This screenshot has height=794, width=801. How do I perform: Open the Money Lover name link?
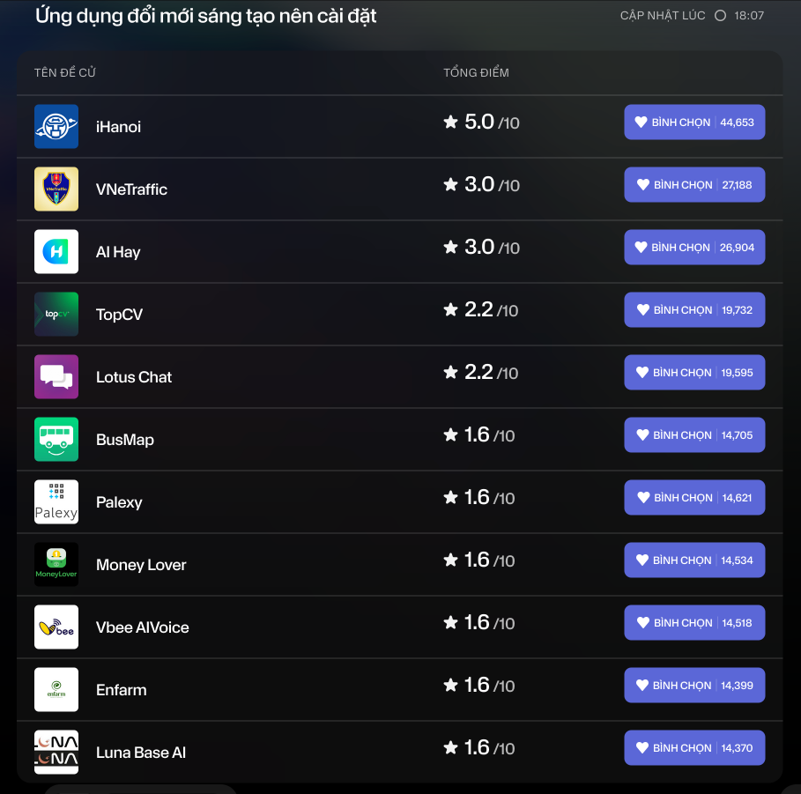click(141, 565)
